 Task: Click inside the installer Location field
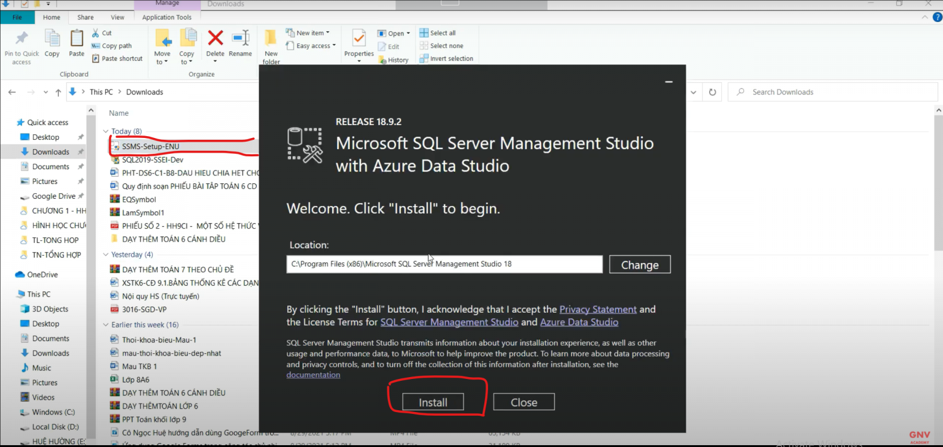click(x=443, y=264)
